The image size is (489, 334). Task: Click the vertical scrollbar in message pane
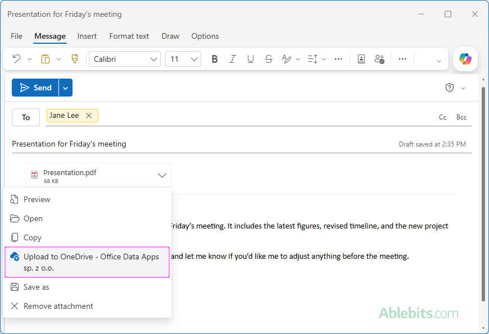click(483, 193)
